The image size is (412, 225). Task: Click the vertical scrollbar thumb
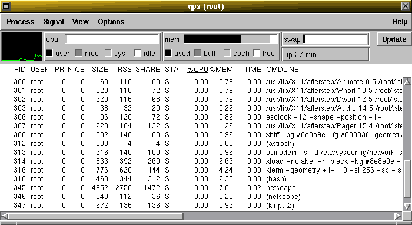pyautogui.click(x=407, y=178)
